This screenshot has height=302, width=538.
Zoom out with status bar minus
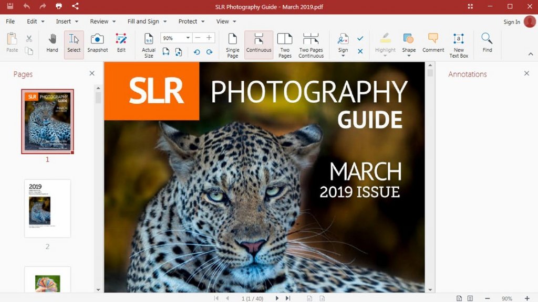487,298
